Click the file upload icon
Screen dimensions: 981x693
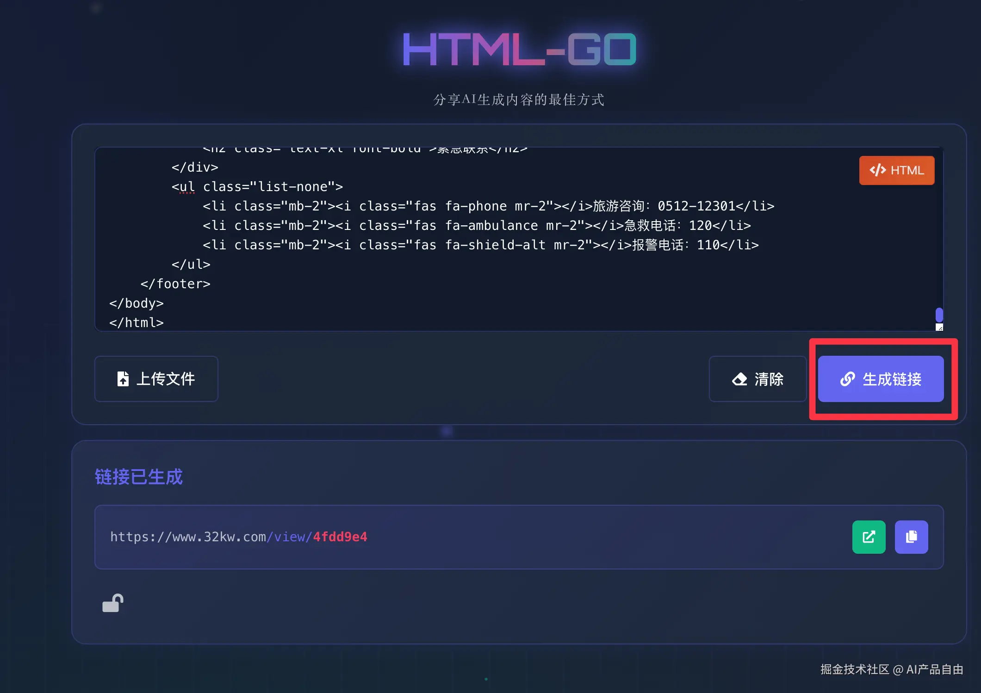(x=123, y=379)
